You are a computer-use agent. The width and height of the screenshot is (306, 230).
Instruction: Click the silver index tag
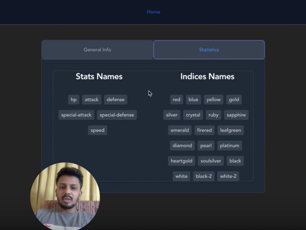coord(172,115)
